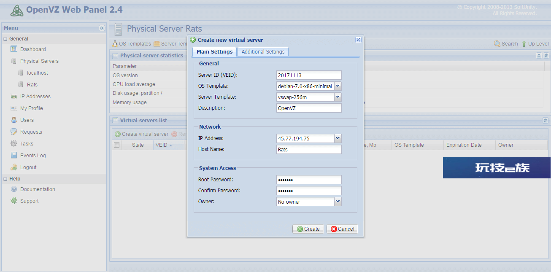Open IP Addresses page
The width and height of the screenshot is (551, 272).
35,97
